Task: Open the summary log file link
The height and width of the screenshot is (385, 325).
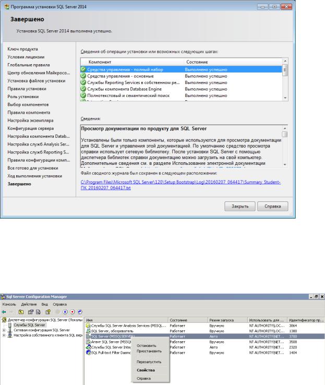Action: coord(180,185)
